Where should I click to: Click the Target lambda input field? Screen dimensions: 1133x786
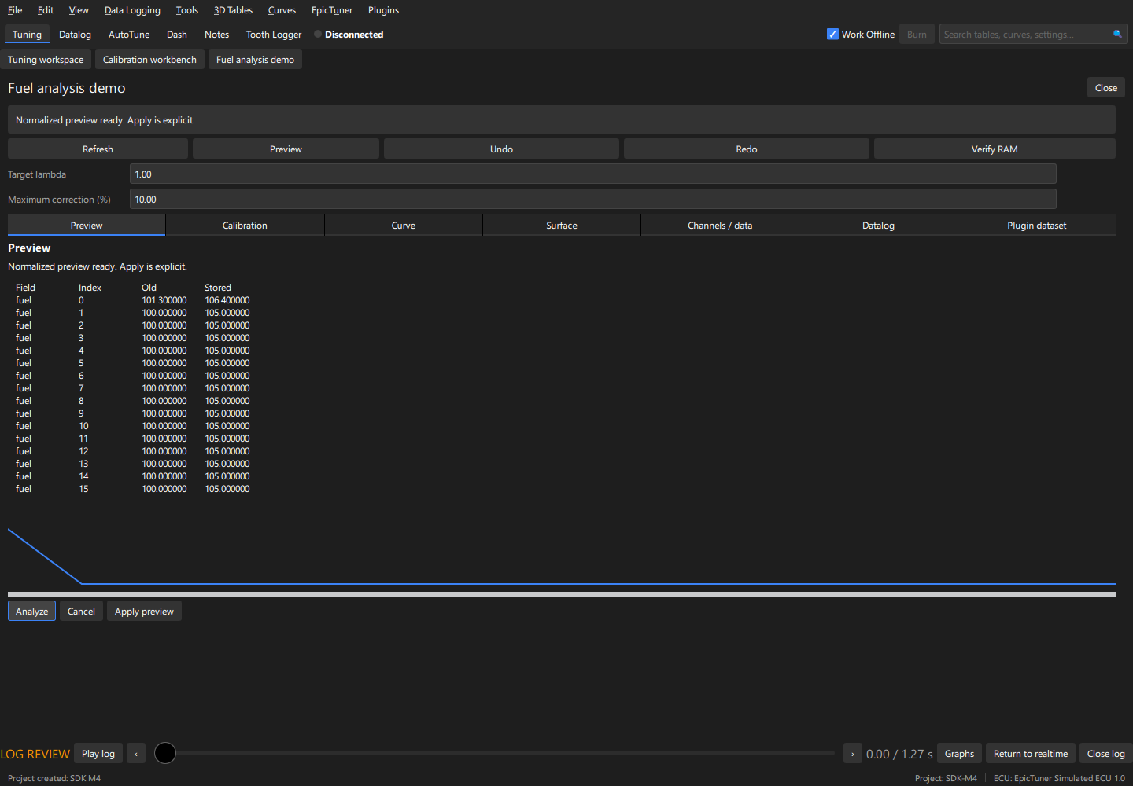pyautogui.click(x=592, y=174)
